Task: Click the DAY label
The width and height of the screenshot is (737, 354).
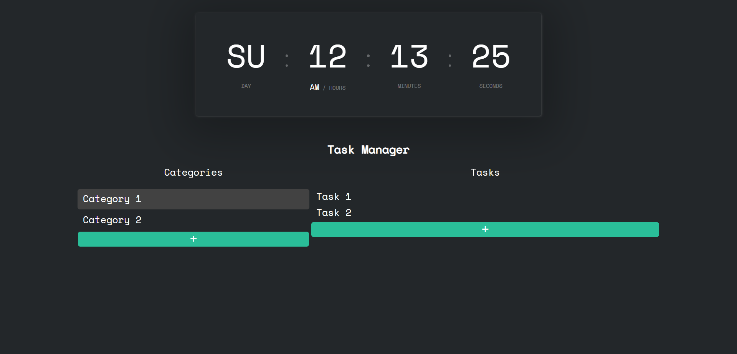Action: coord(246,86)
